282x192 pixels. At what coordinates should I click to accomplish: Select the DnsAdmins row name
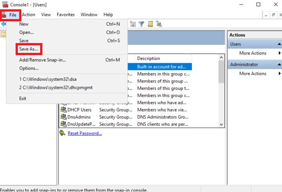(x=79, y=117)
